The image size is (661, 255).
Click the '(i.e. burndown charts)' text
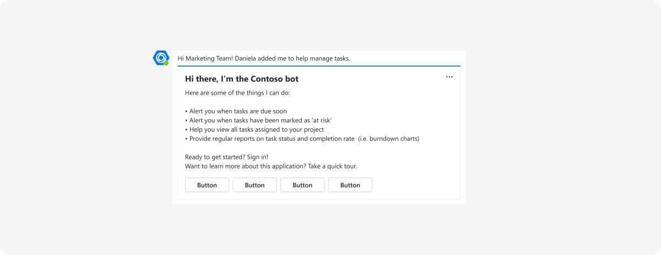389,139
